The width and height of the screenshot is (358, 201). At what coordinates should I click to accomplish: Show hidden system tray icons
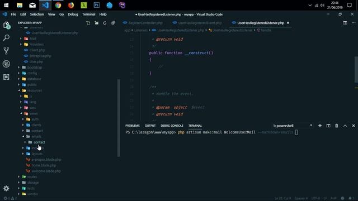pyautogui.click(x=310, y=5)
